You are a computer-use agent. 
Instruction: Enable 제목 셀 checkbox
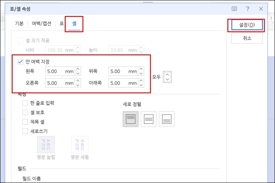(25, 122)
